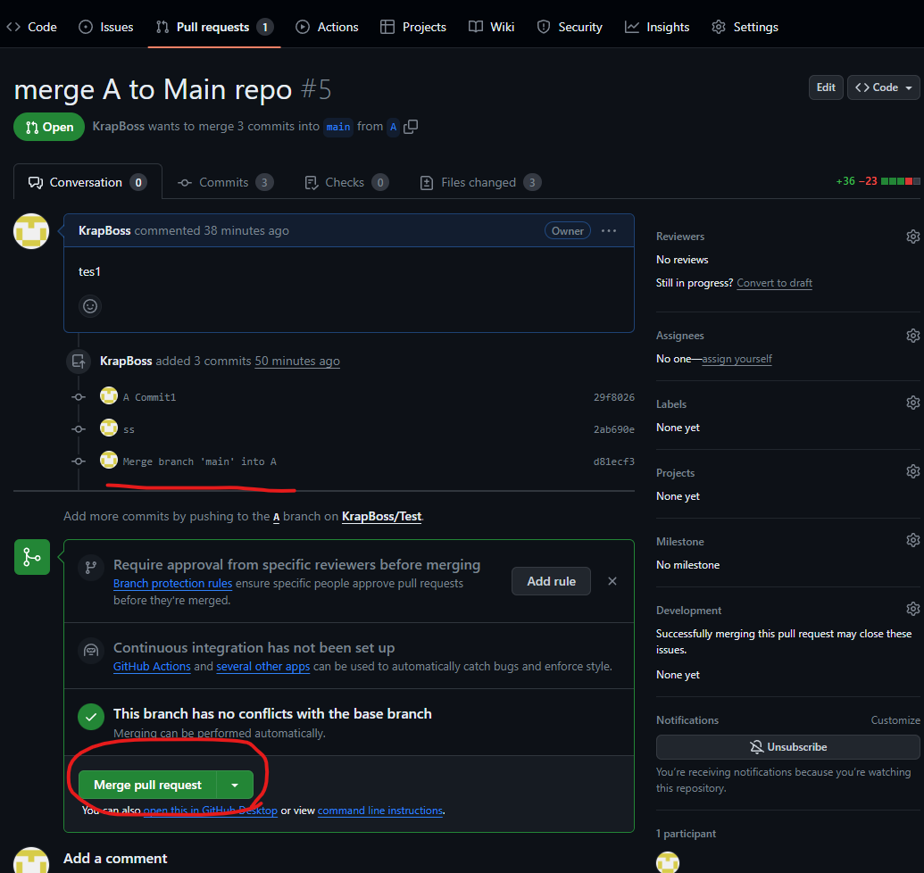Click the 50 minutes ago timestamp
Viewport: 924px width, 873px height.
(297, 362)
